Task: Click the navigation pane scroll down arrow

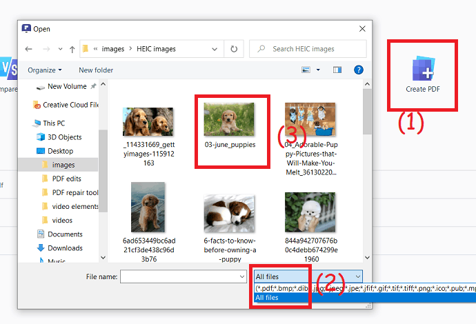Action: click(x=103, y=258)
